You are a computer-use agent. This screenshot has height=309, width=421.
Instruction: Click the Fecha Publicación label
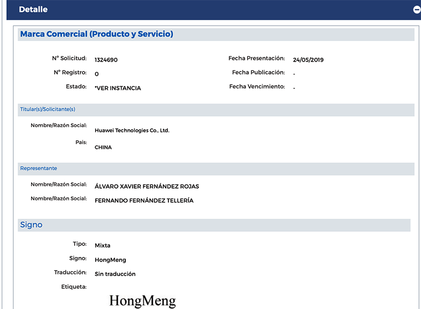coord(258,73)
